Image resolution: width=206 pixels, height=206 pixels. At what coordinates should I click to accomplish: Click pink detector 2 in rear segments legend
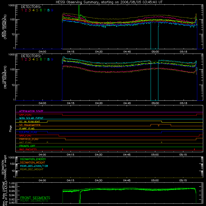[x=26, y=59]
